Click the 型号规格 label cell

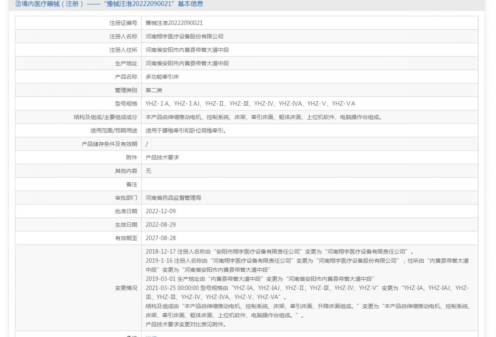coord(79,104)
